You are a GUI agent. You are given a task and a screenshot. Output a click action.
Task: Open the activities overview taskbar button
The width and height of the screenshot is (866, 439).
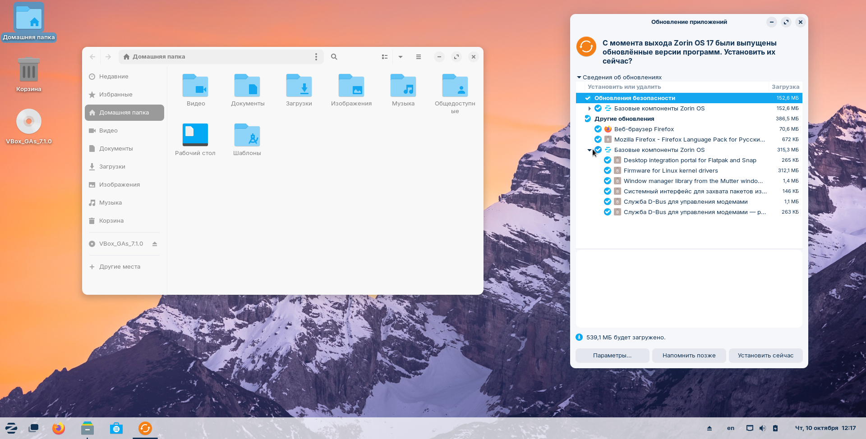34,428
